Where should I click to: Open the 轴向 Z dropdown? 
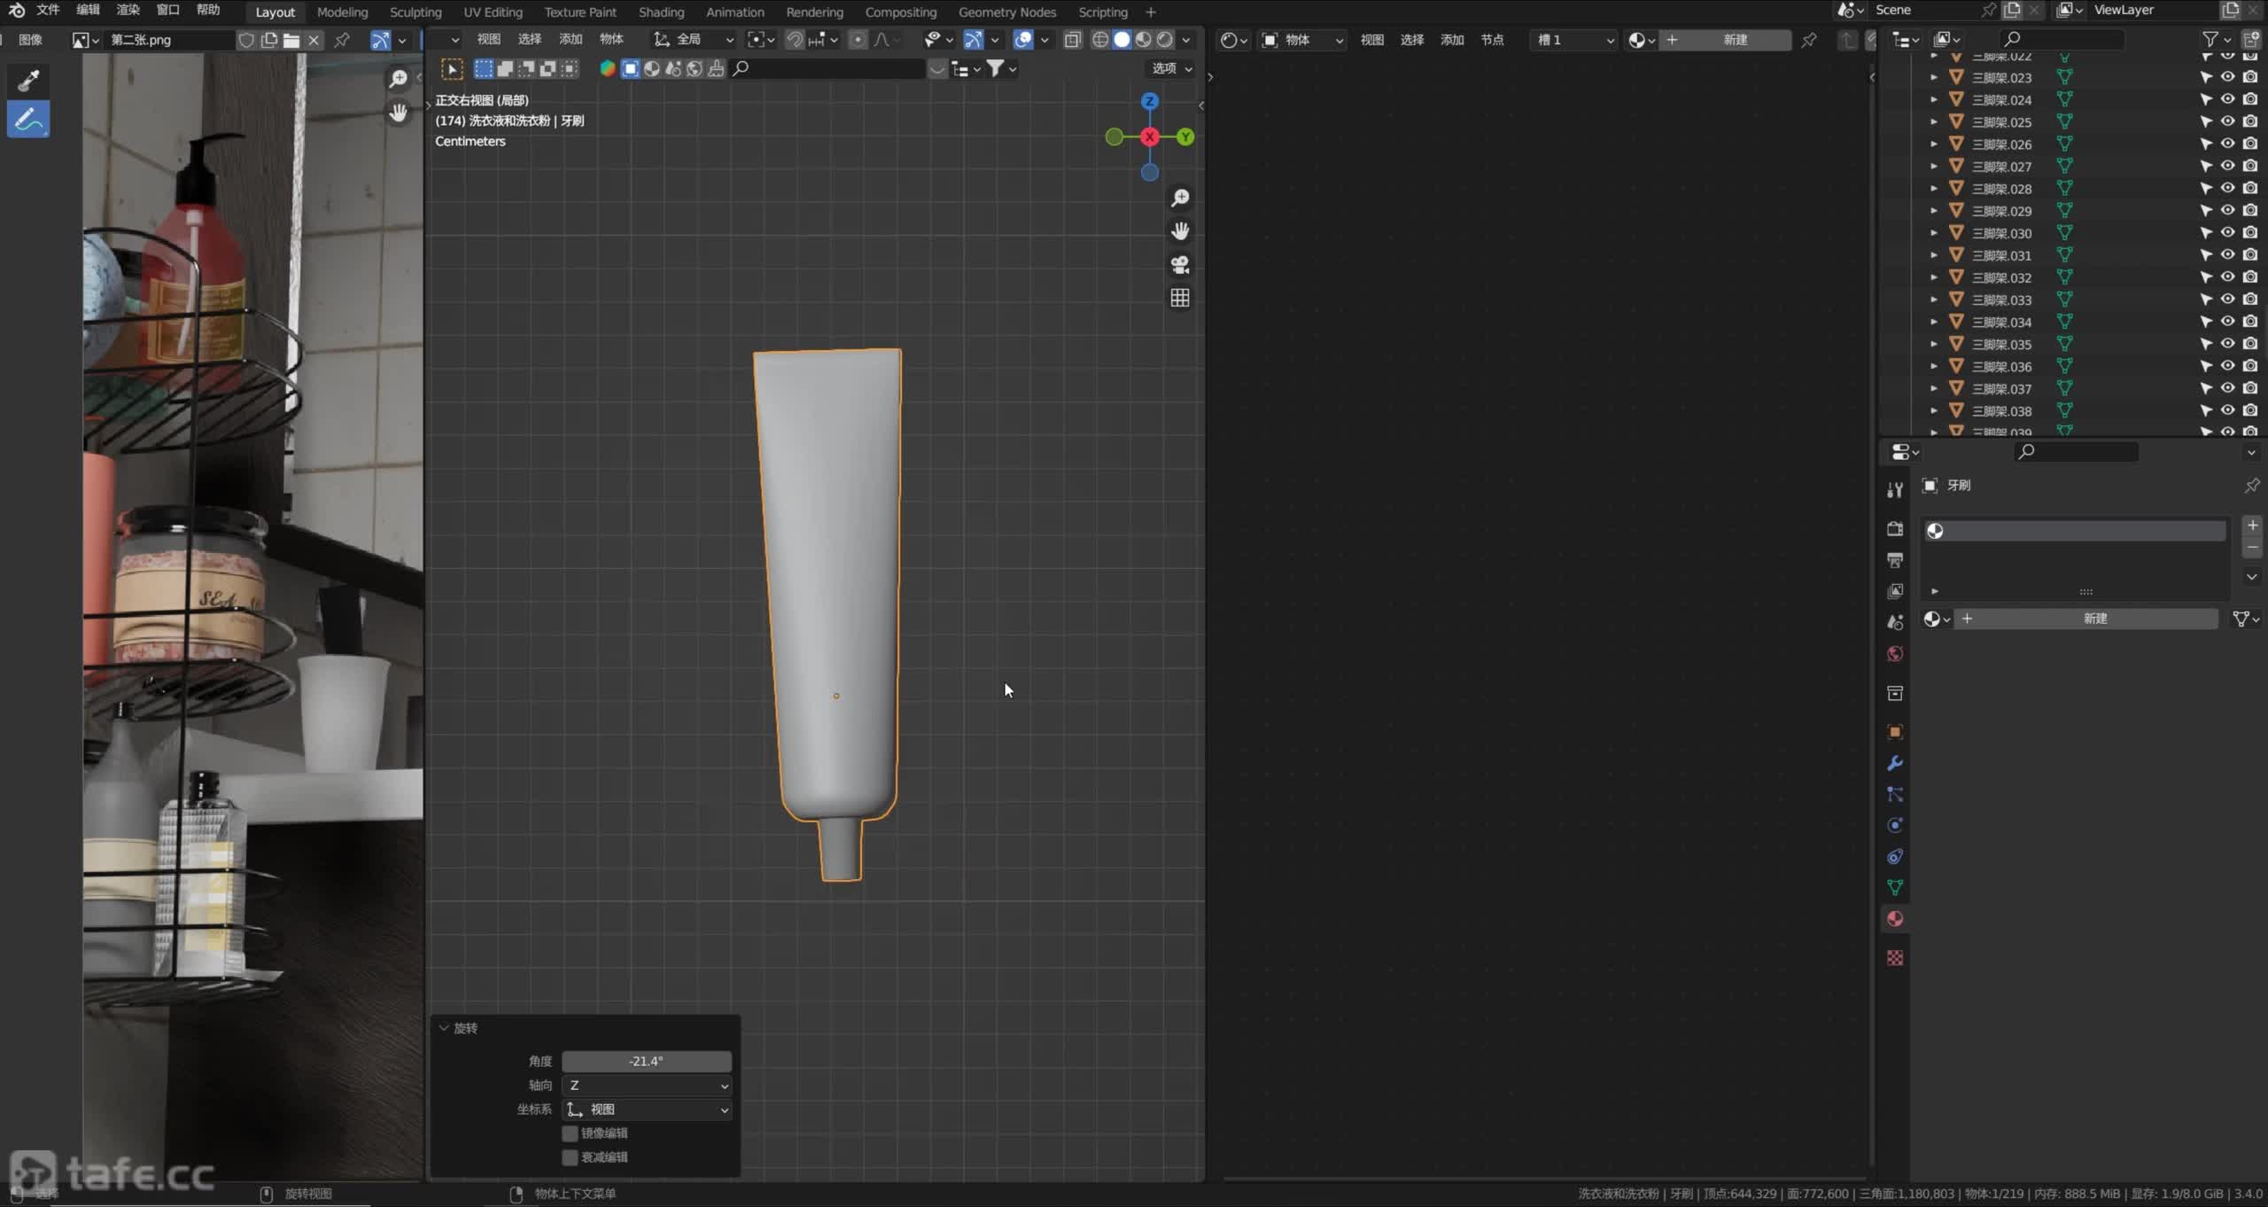point(647,1086)
